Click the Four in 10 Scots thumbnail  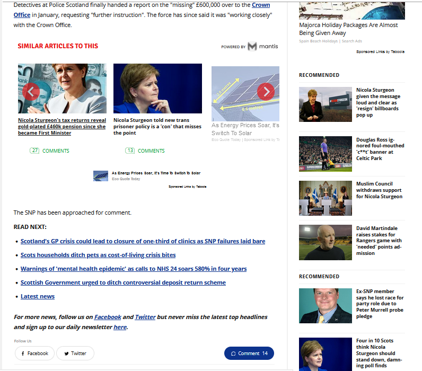pyautogui.click(x=326, y=355)
